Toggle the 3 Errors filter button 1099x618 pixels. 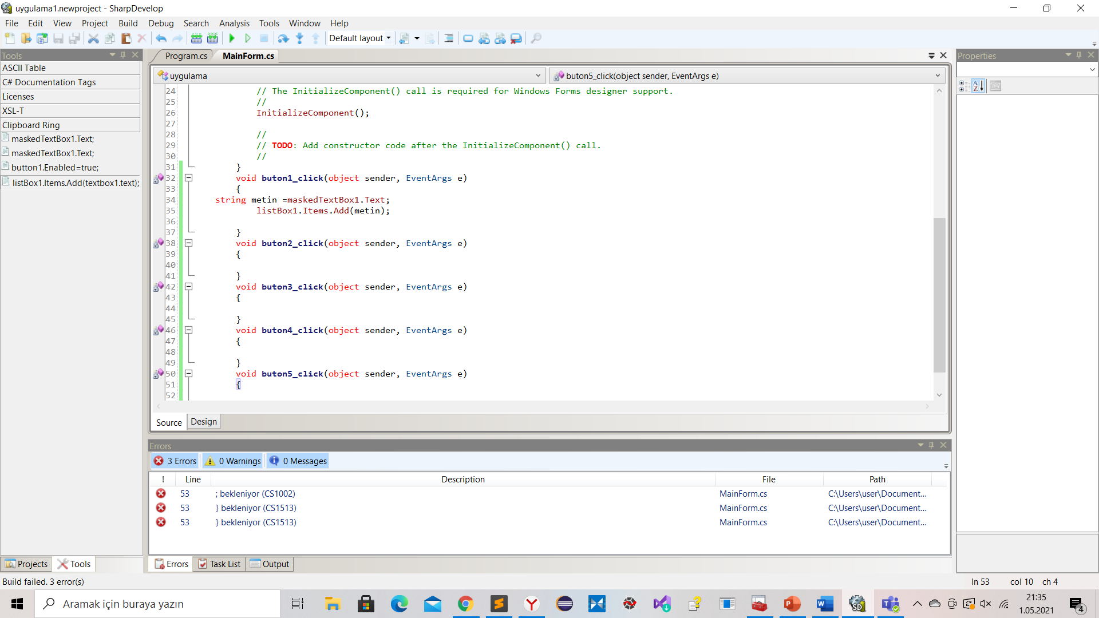(x=176, y=461)
